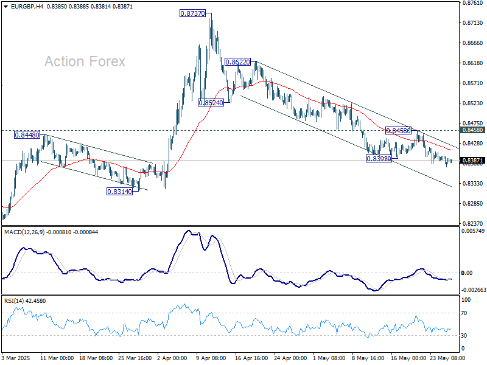
Task: Click the MACD -0.002663 scale value
Action: [474, 290]
